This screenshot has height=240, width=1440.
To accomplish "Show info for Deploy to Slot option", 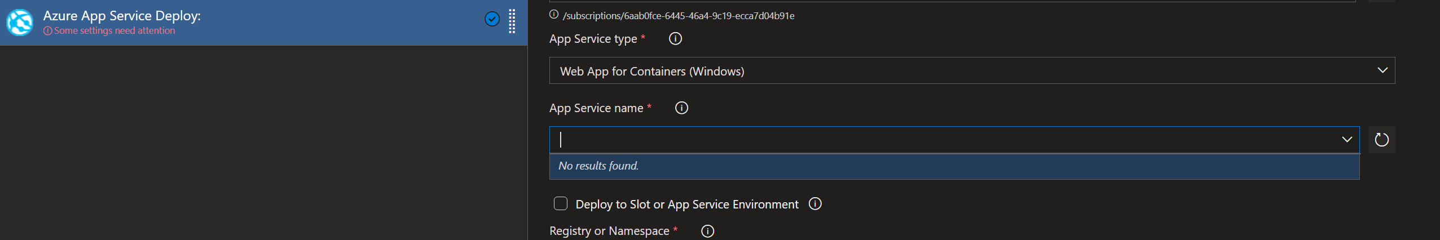I will click(815, 204).
